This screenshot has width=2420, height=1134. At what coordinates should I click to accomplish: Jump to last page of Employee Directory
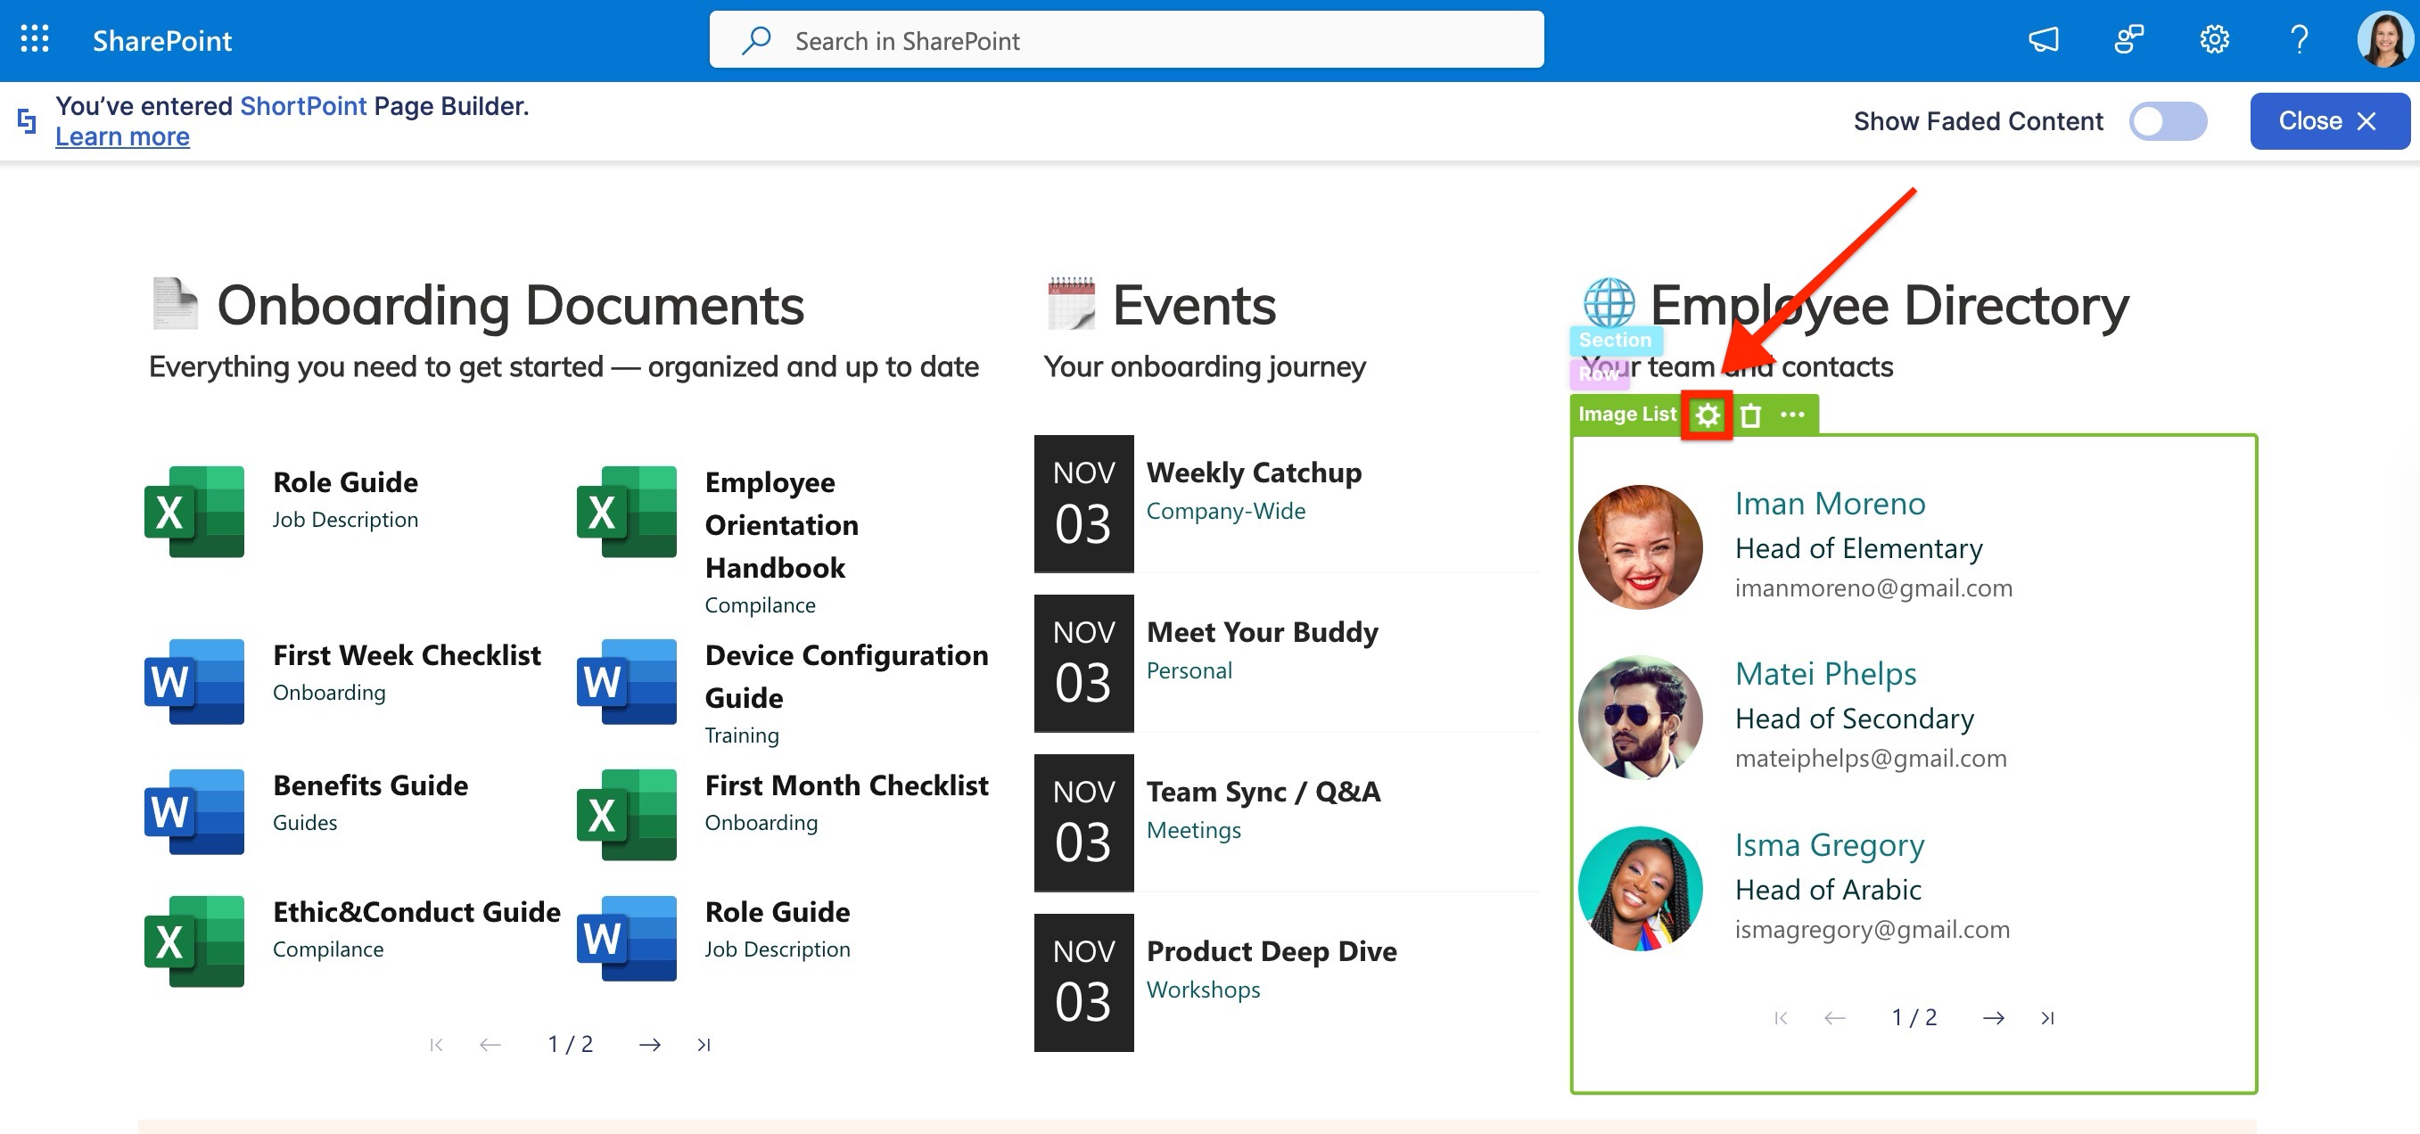coord(2047,1018)
